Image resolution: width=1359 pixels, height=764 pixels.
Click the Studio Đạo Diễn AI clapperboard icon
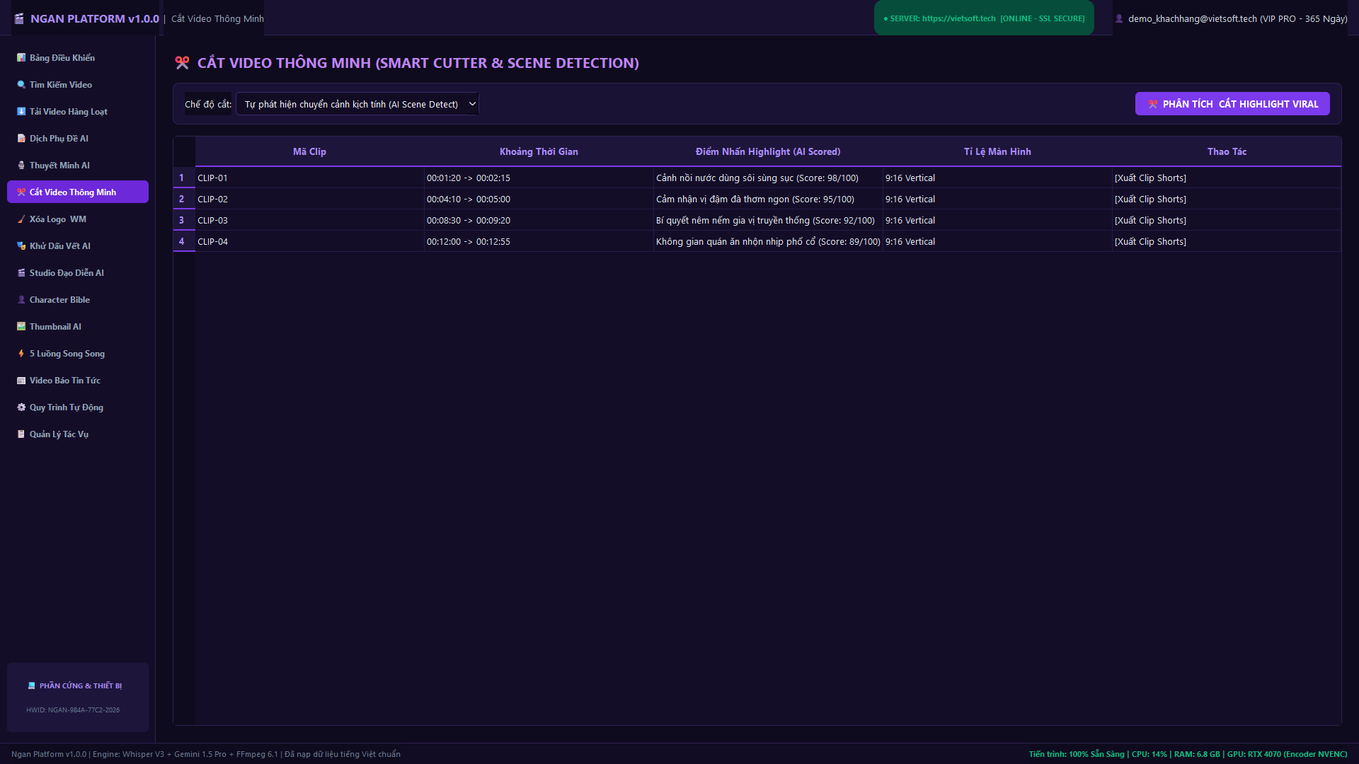21,273
